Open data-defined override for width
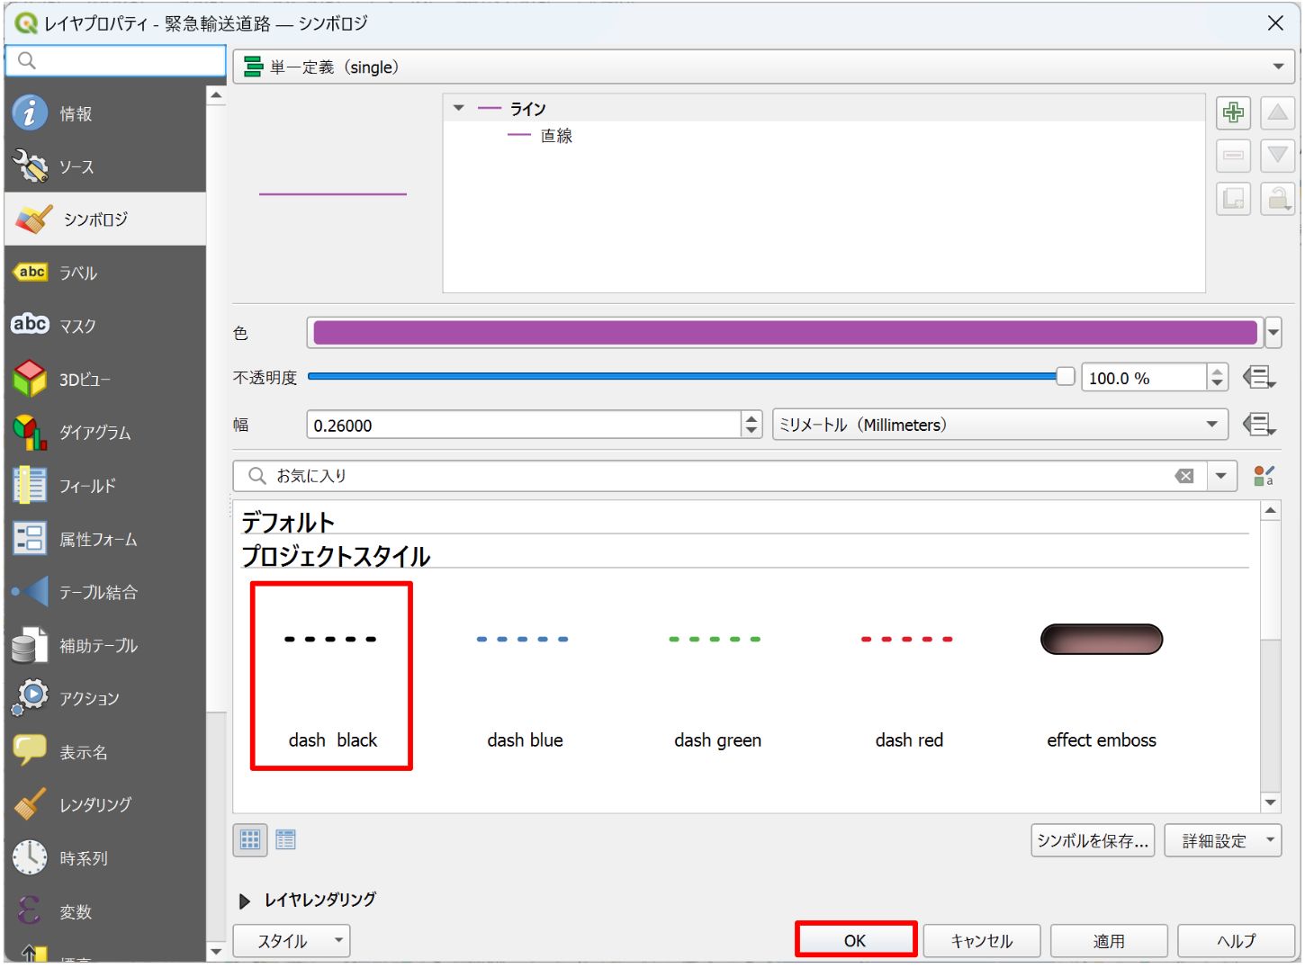Image resolution: width=1305 pixels, height=968 pixels. (1258, 425)
